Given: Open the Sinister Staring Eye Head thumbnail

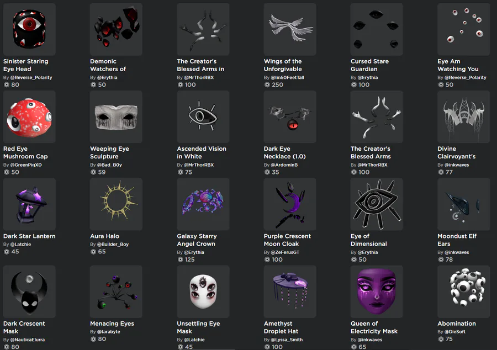Looking at the screenshot, I should click(x=29, y=29).
